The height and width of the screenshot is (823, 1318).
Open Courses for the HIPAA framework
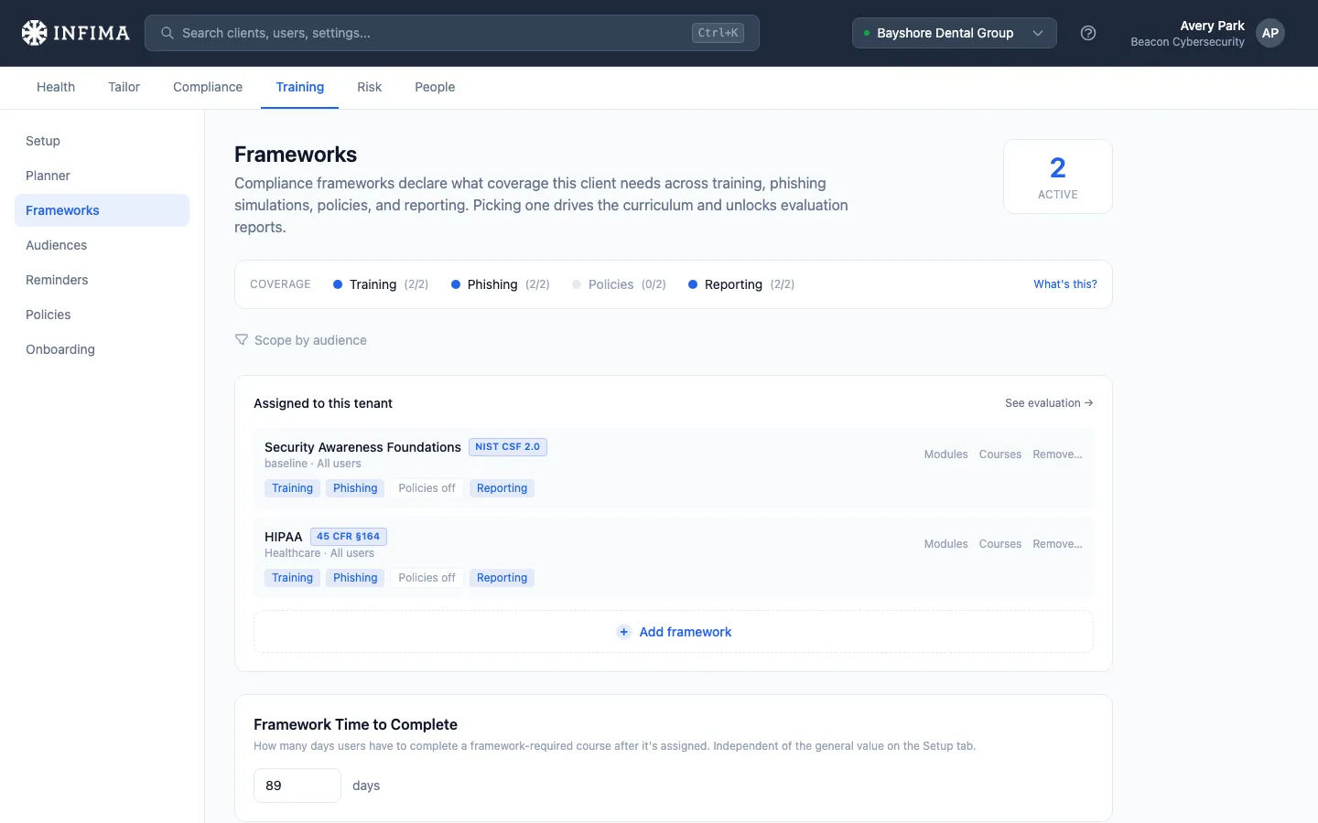(x=1000, y=544)
